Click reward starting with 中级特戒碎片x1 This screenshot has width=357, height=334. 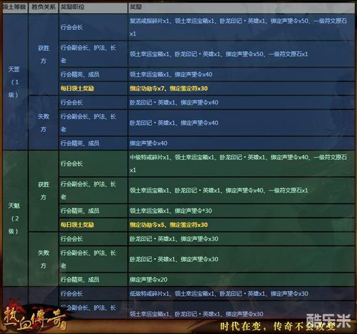pyautogui.click(x=238, y=164)
